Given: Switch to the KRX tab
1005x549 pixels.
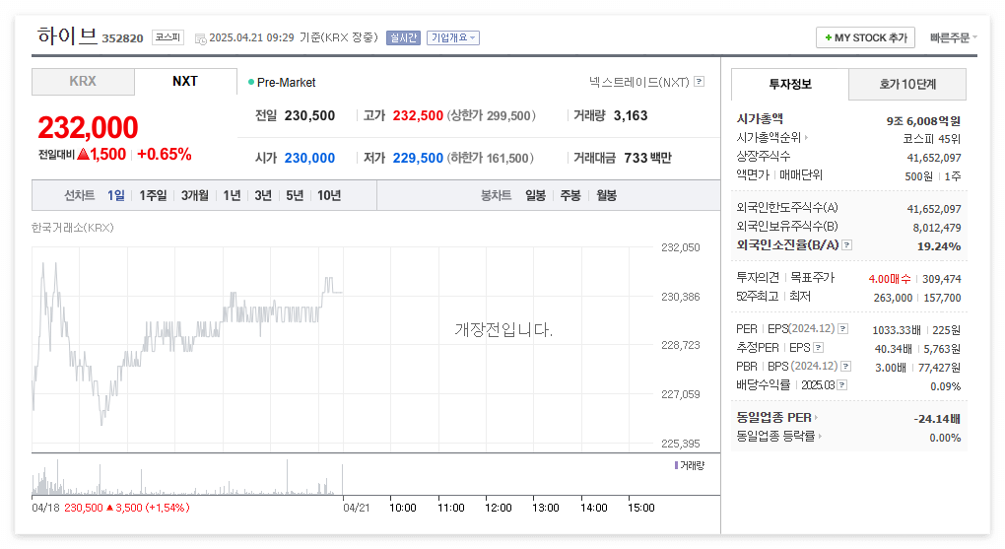Looking at the screenshot, I should point(83,82).
